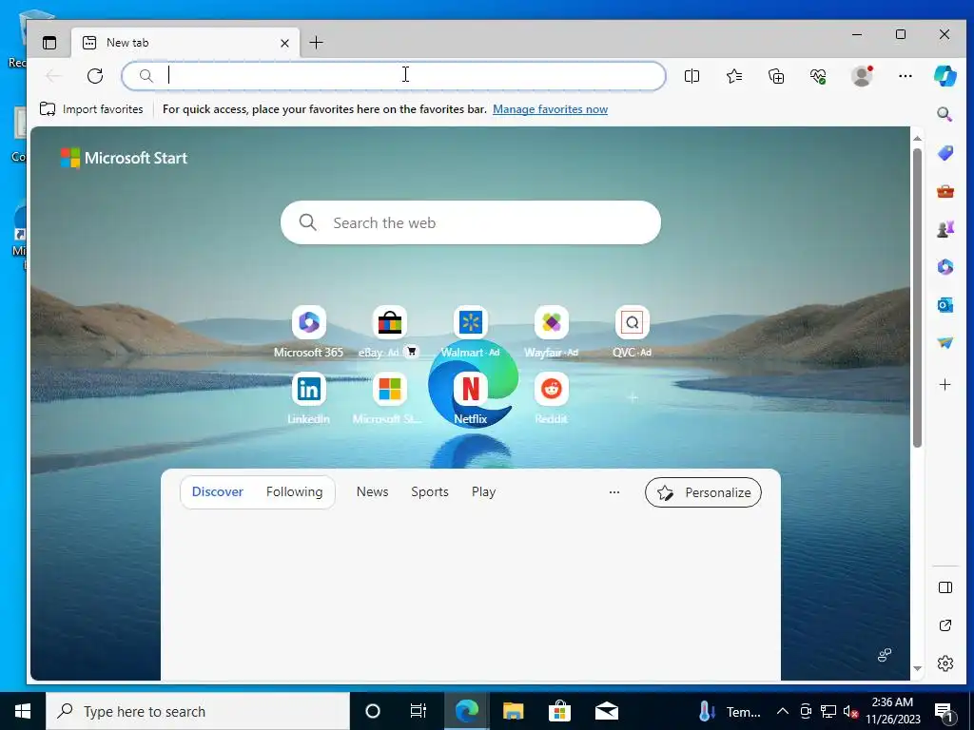Click the disabled back arrow
Screen dimensions: 974x730
(x=53, y=76)
